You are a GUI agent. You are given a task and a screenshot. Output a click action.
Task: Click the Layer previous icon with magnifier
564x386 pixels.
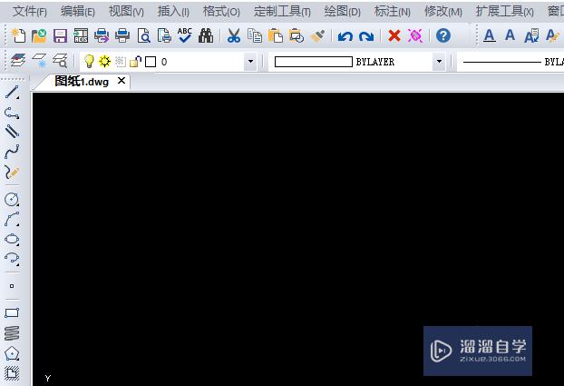(60, 60)
